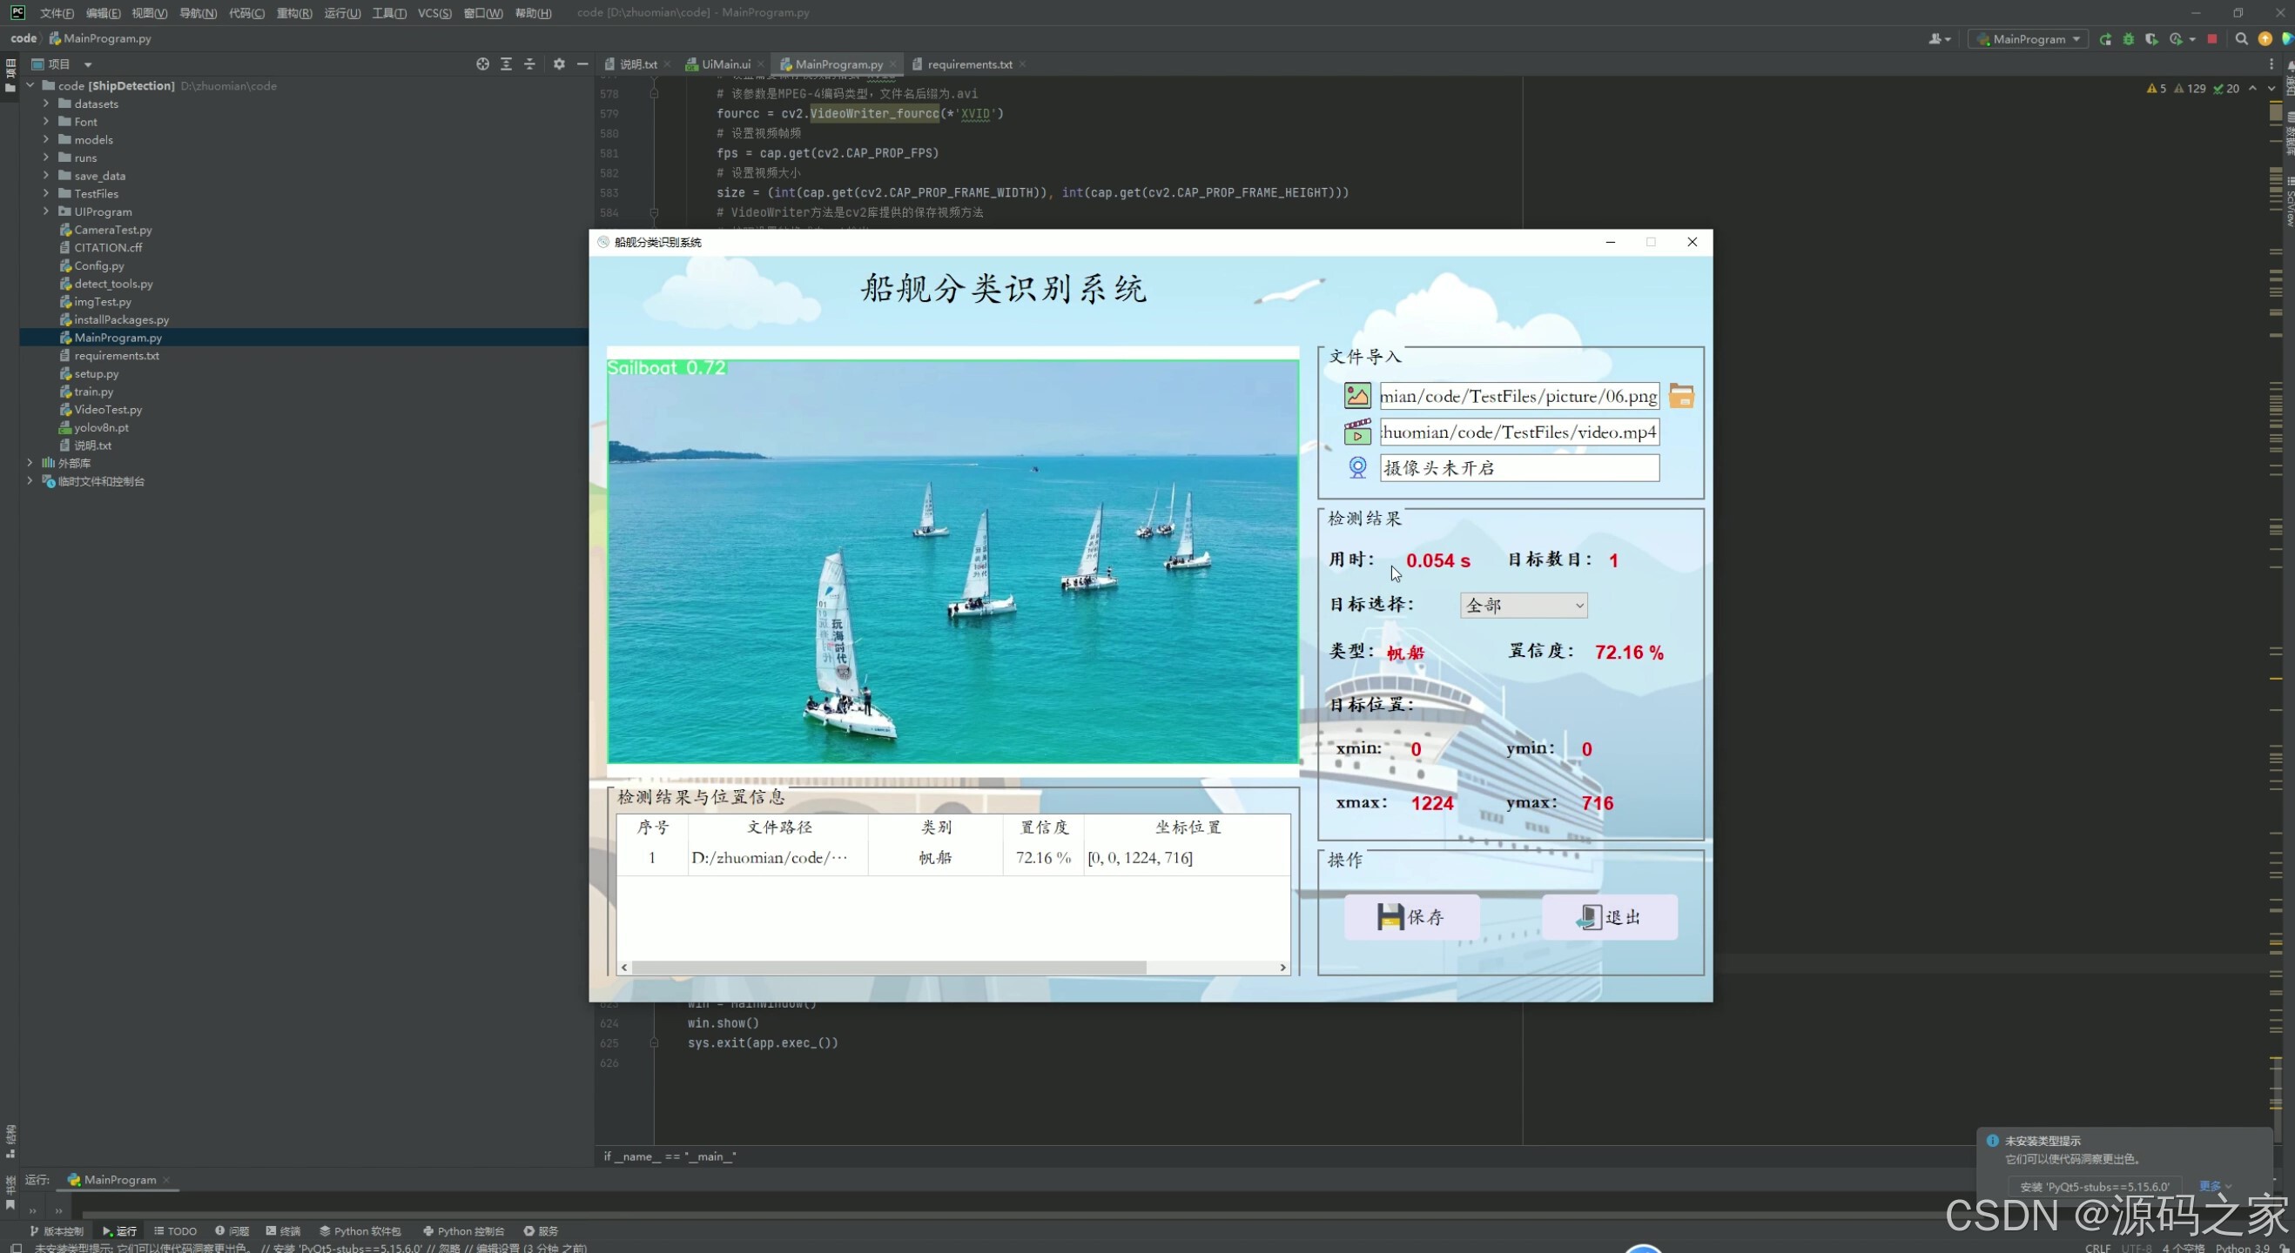Click the Collapse All icon in project panel

pos(529,64)
